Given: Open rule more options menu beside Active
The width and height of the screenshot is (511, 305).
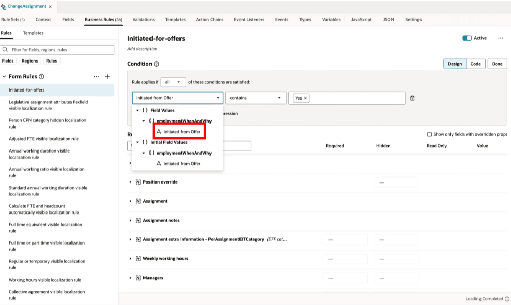Looking at the screenshot, I should pyautogui.click(x=500, y=38).
